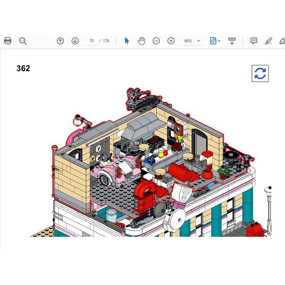Click the Print icon
The width and height of the screenshot is (285, 285).
click(x=8, y=41)
